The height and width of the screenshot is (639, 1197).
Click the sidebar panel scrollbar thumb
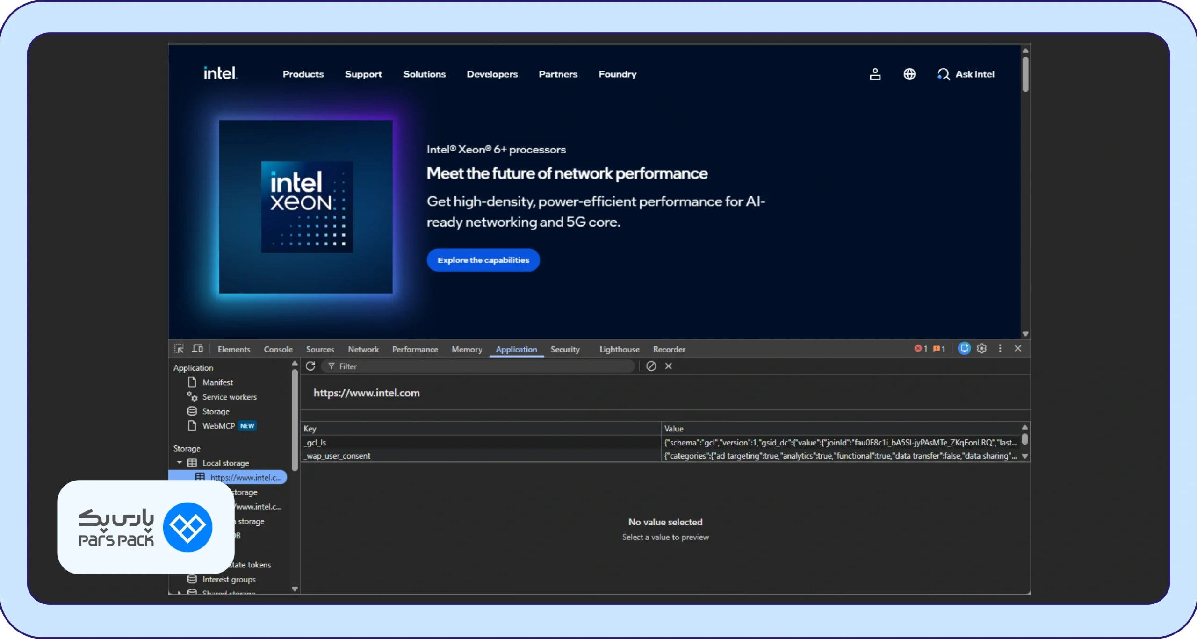coord(295,420)
